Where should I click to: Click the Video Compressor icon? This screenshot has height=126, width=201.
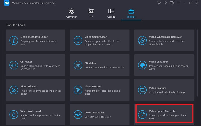pos(78,40)
